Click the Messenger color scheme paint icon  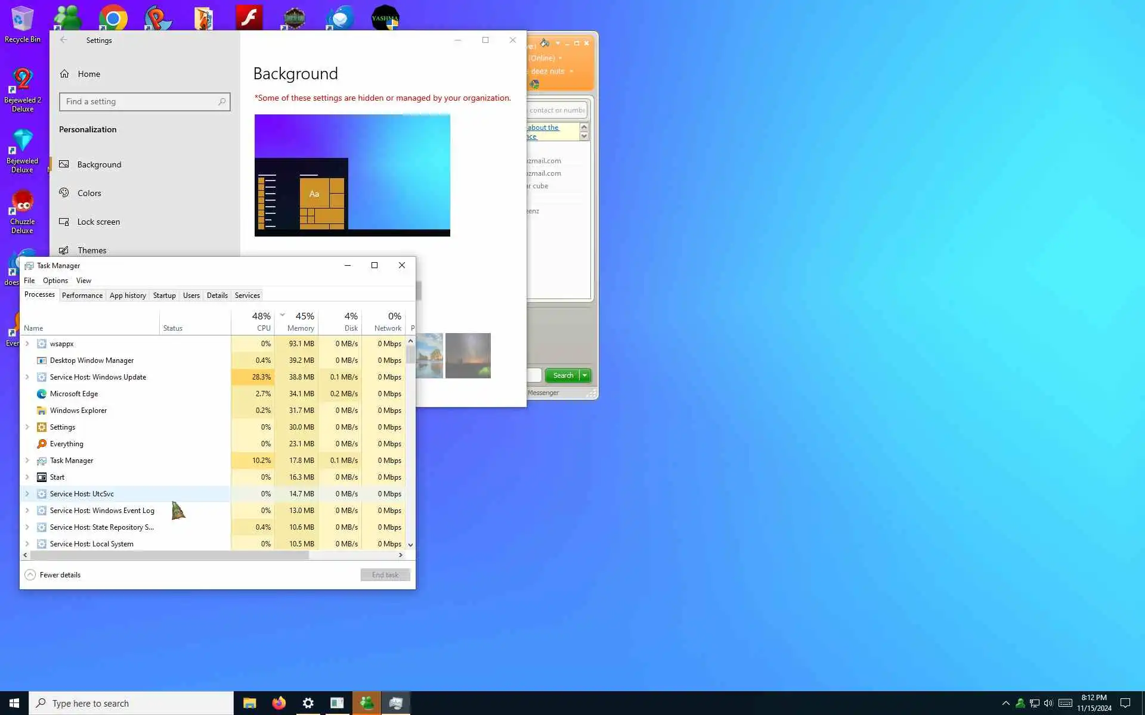pyautogui.click(x=544, y=43)
